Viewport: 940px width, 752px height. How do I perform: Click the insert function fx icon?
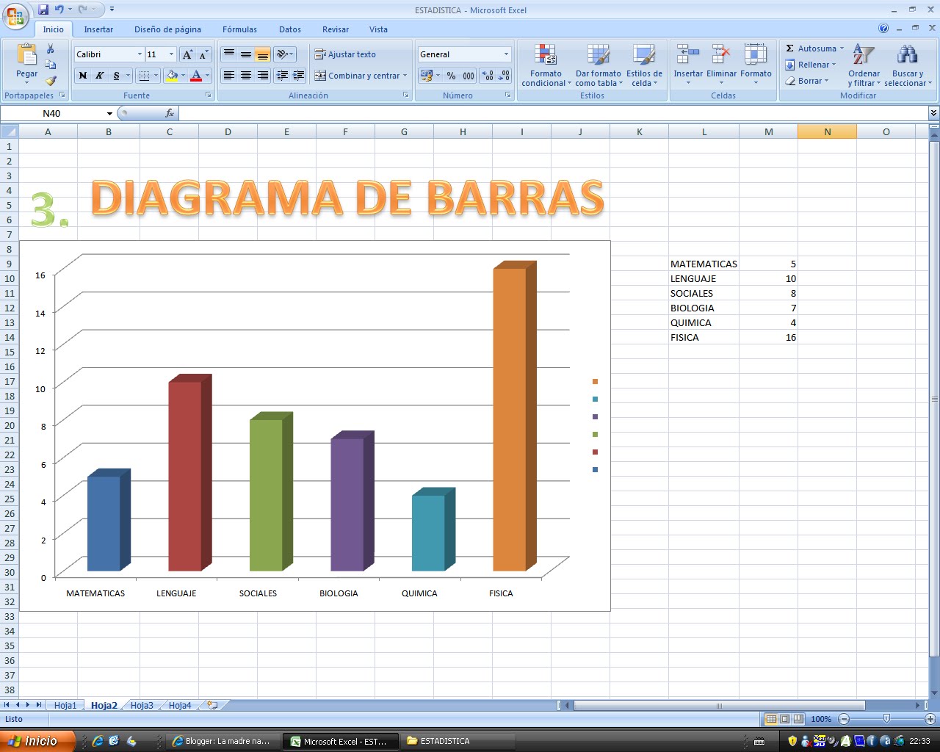point(170,113)
